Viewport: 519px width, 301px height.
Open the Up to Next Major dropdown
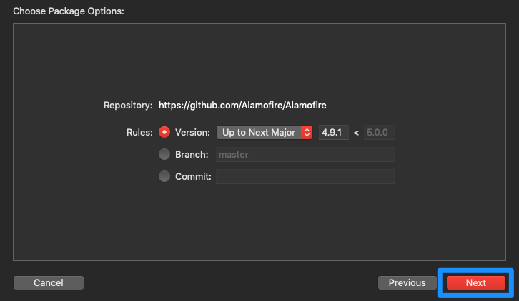click(265, 132)
